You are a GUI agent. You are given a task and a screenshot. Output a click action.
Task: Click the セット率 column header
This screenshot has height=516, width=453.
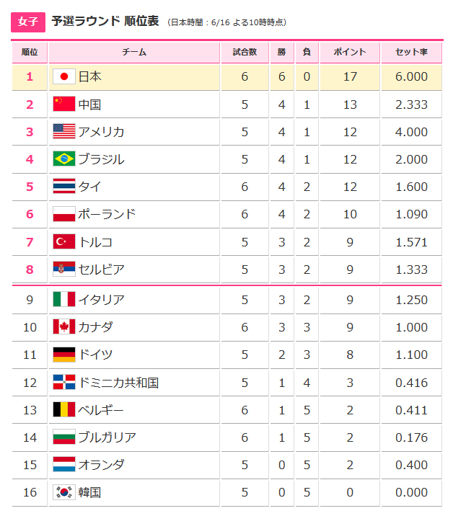412,52
